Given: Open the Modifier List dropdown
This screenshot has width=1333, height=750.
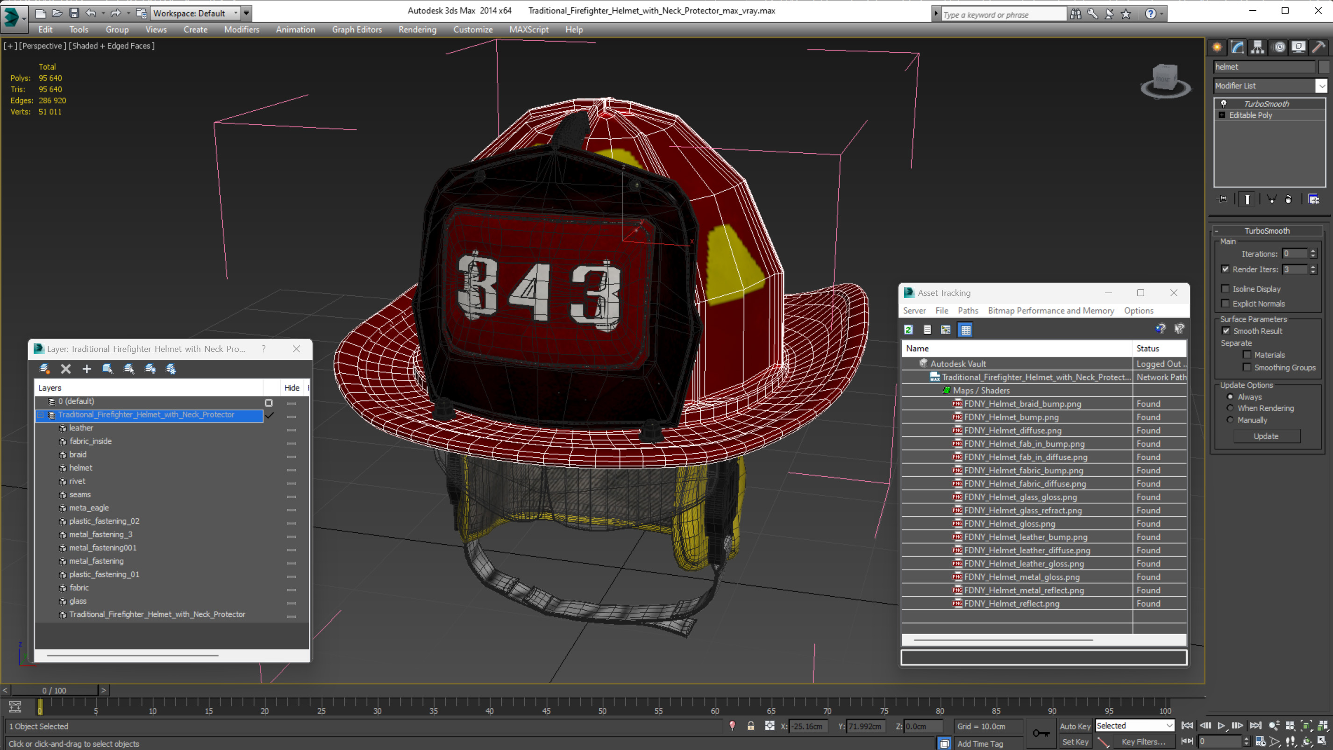Looking at the screenshot, I should coord(1321,86).
